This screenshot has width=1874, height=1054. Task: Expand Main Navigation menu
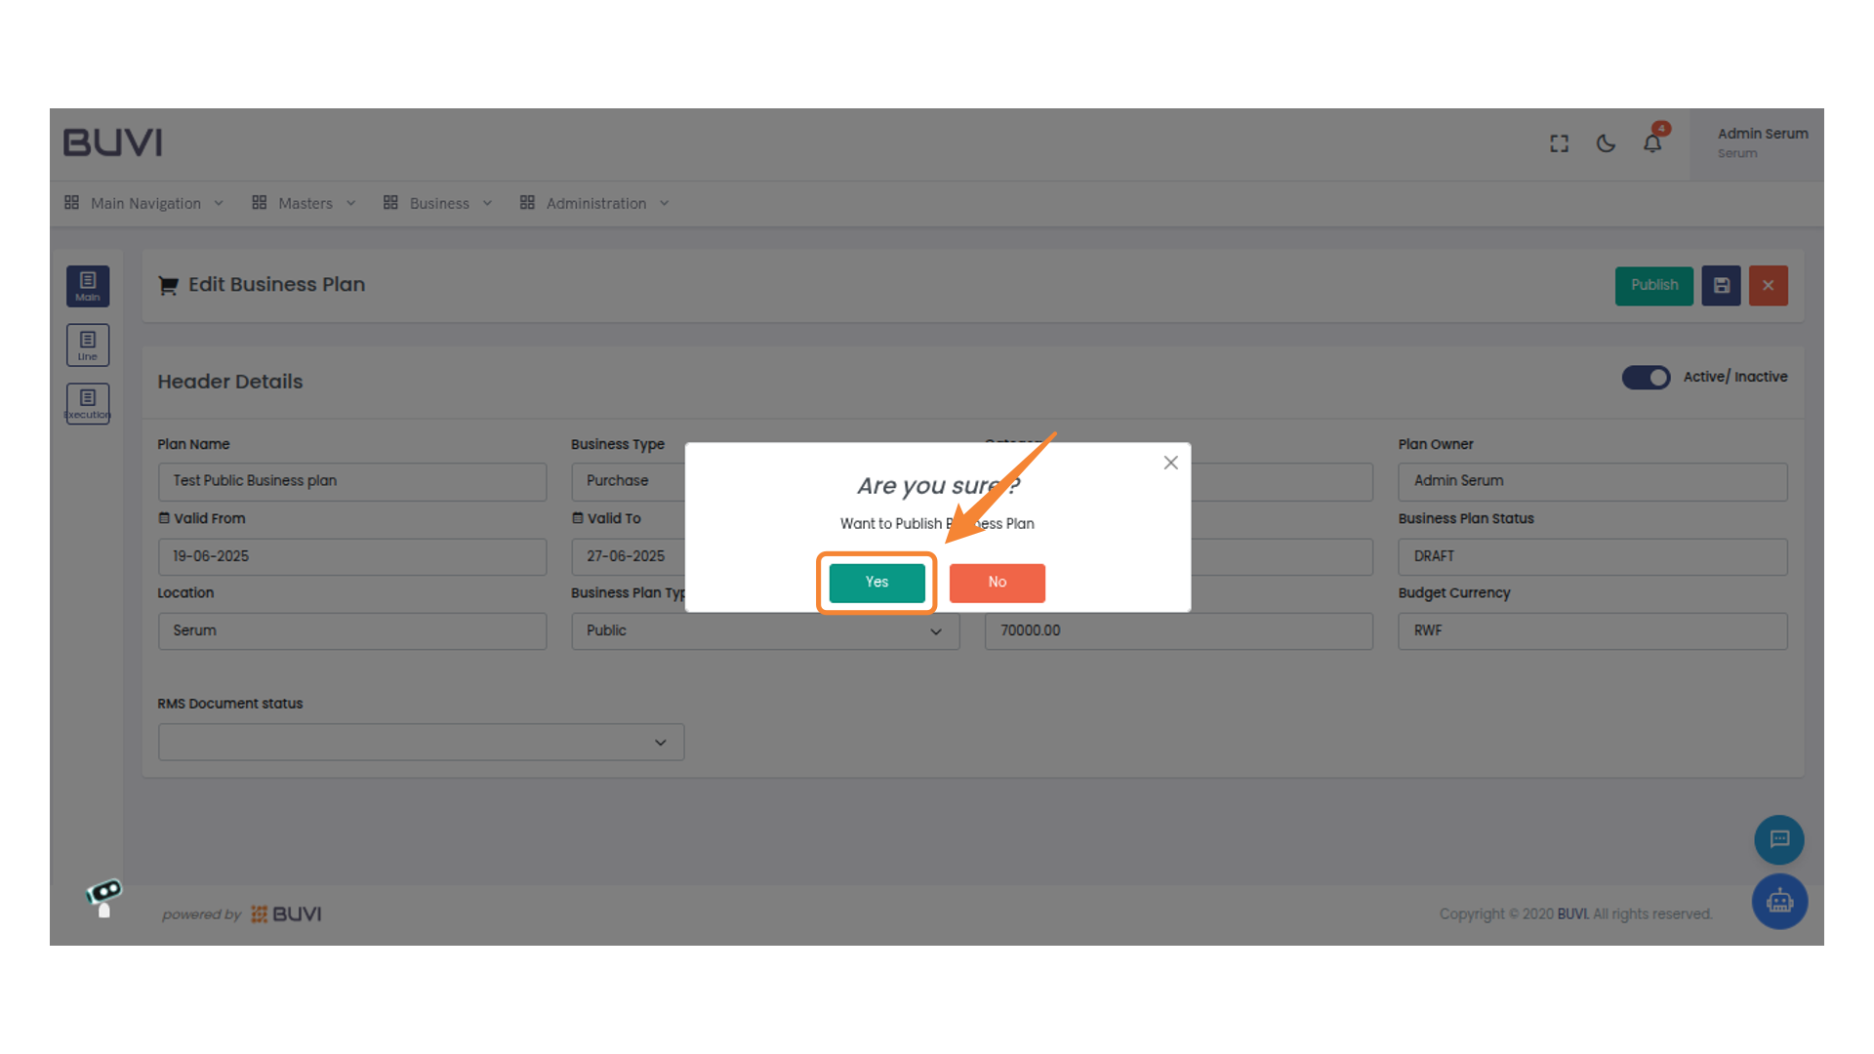tap(144, 203)
